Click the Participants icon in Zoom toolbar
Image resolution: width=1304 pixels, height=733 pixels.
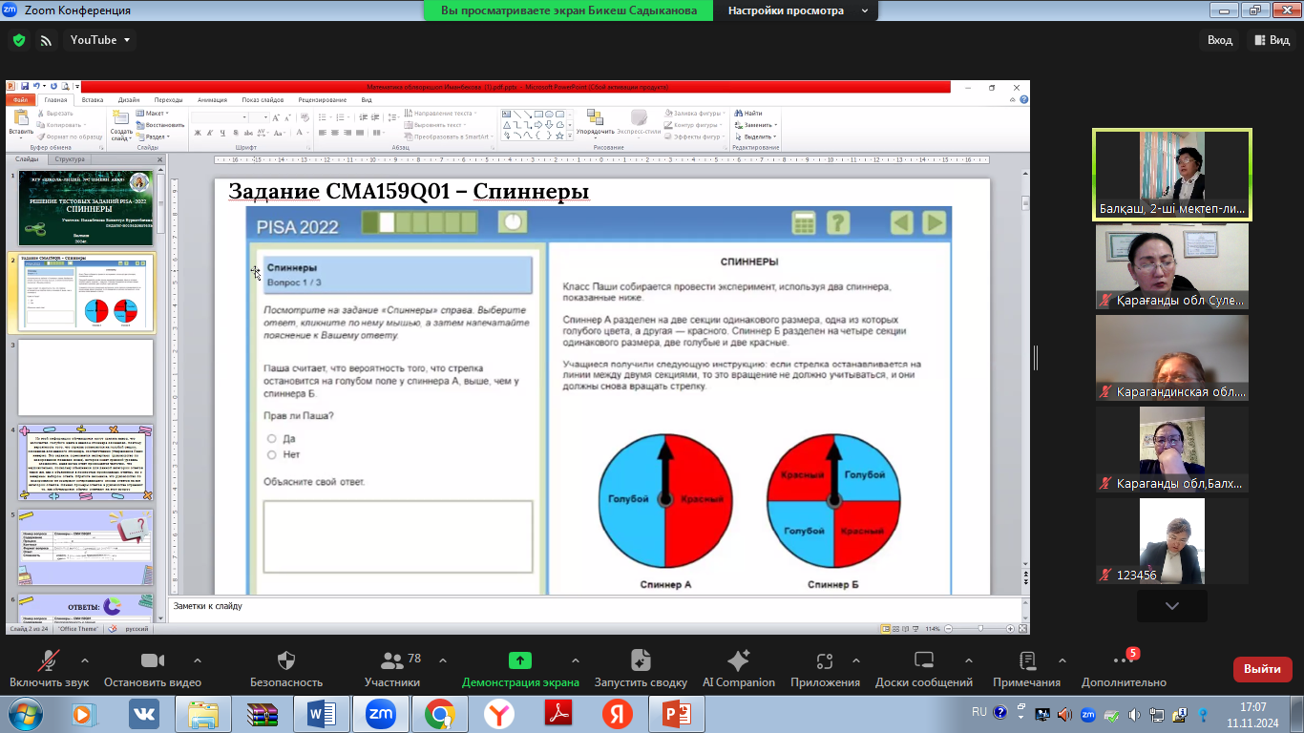(x=391, y=660)
